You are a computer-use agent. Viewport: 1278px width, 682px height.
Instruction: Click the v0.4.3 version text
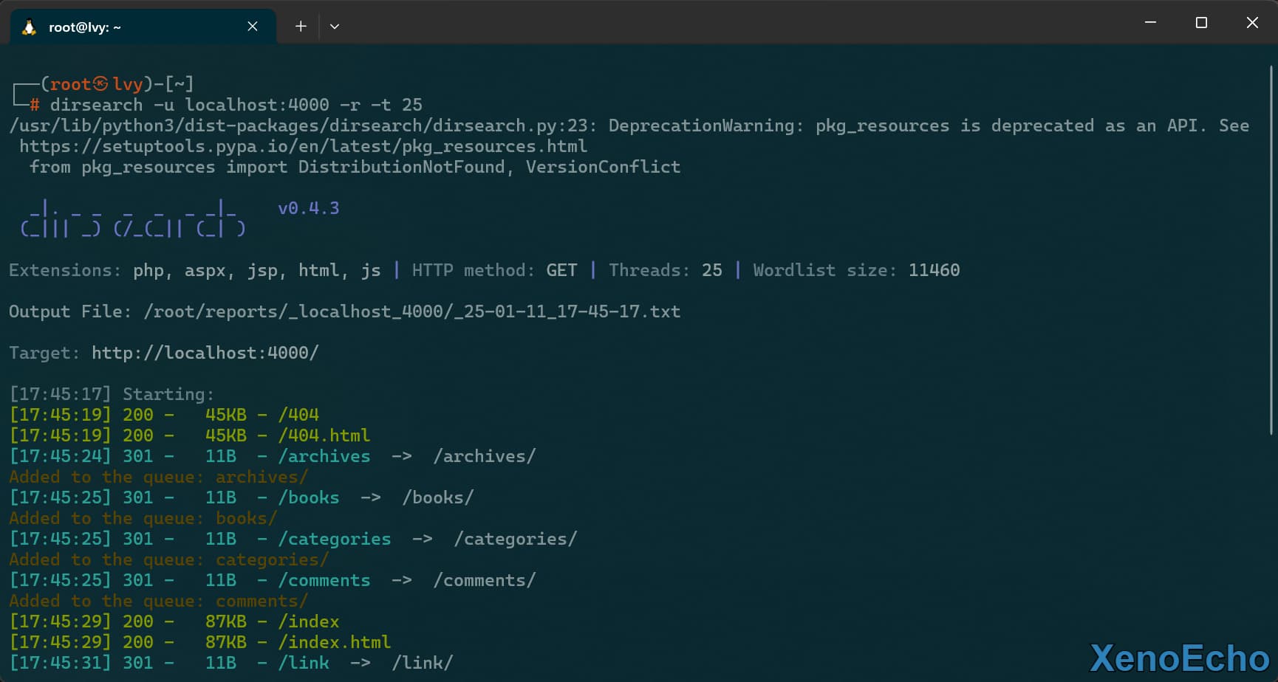point(308,208)
